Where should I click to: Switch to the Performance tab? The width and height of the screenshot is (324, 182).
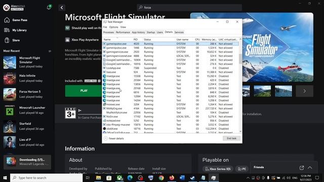[x=123, y=32]
